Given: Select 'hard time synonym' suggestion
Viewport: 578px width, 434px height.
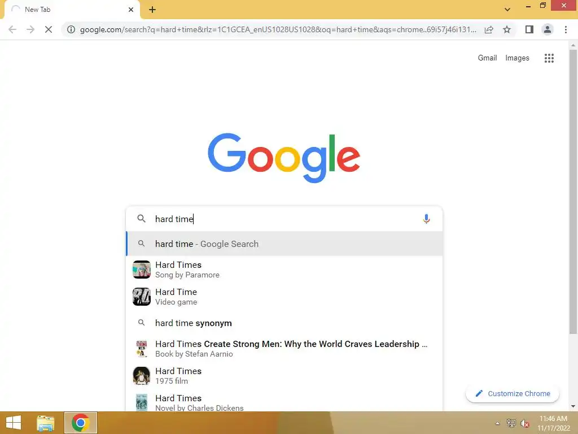Looking at the screenshot, I should [284, 323].
